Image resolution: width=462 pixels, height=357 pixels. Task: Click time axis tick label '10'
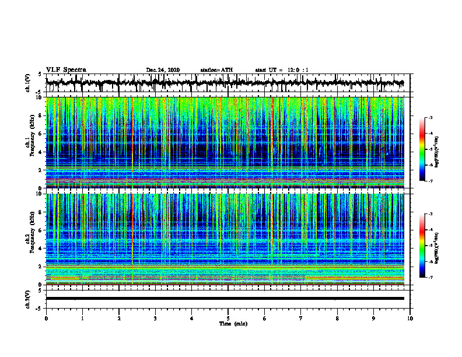tap(410, 318)
